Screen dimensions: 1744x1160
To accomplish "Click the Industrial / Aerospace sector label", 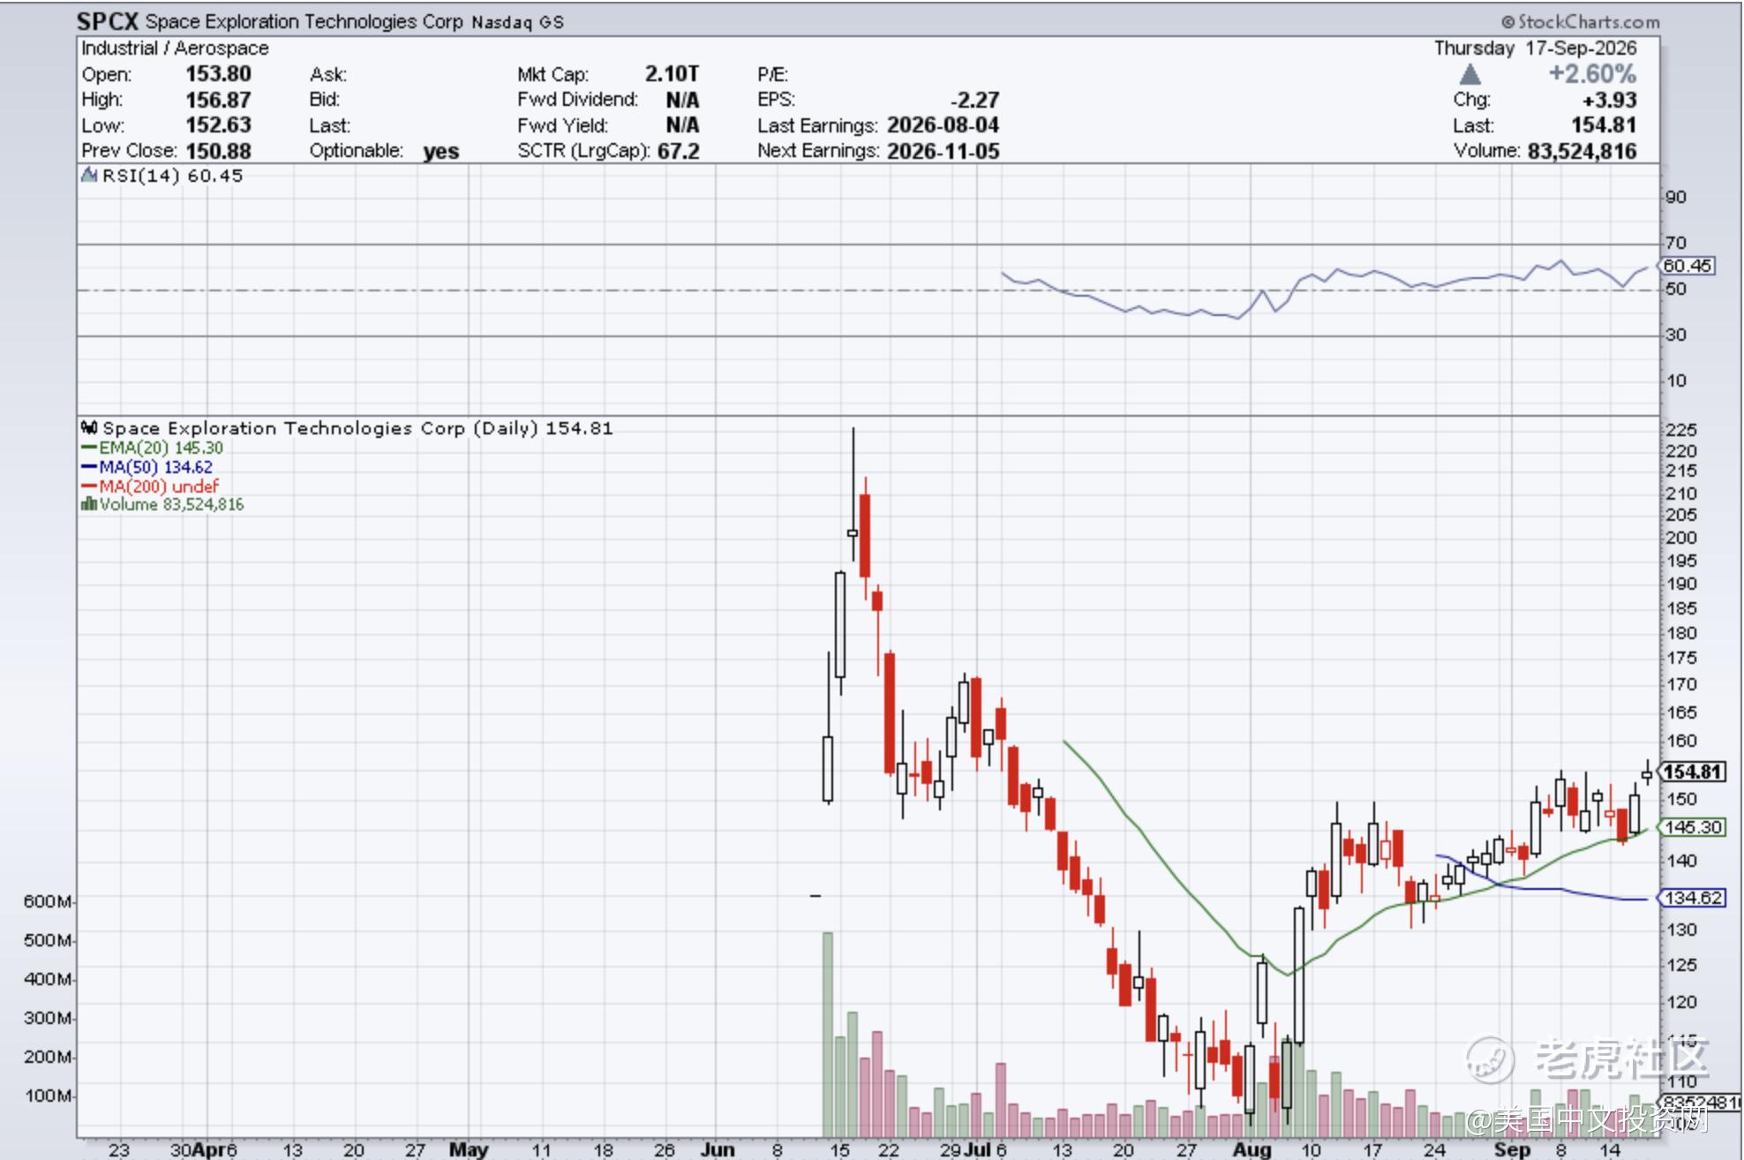I will click(x=175, y=49).
